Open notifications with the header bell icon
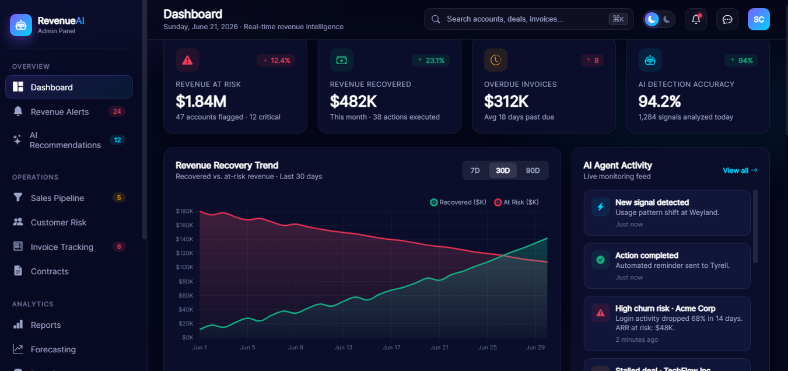 pyautogui.click(x=696, y=19)
